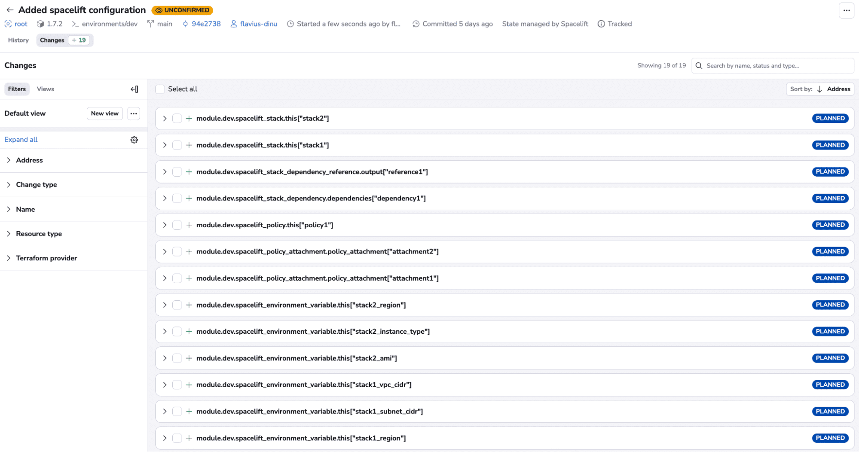This screenshot has width=859, height=452.
Task: Click 'State managed by Spacelift' text
Action: (545, 24)
